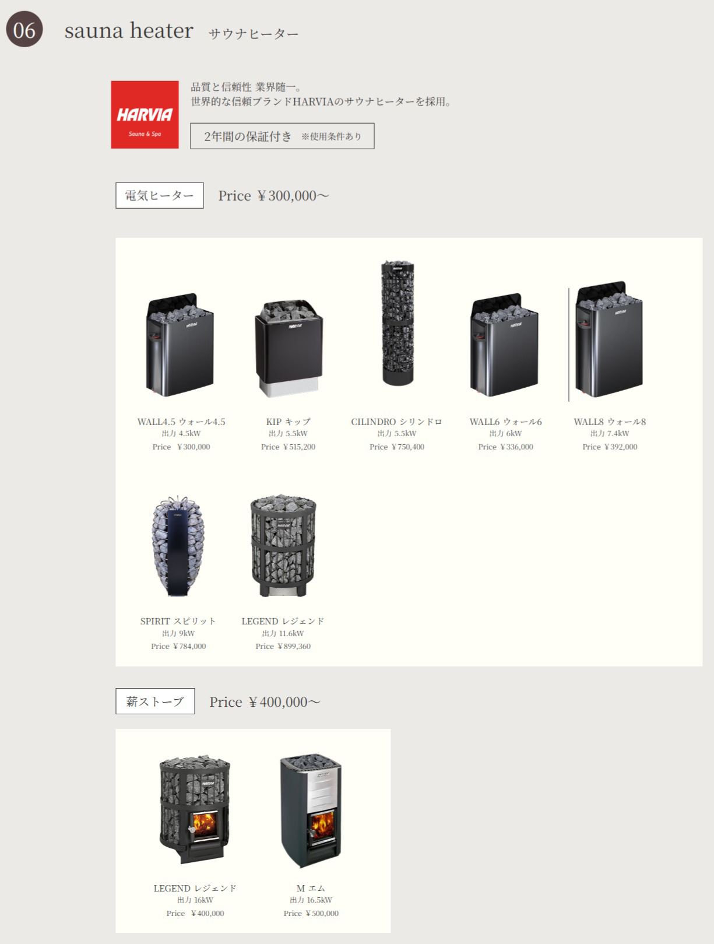Click the 2年間の保証付き warranty box
Viewport: 714px width, 944px height.
click(282, 136)
